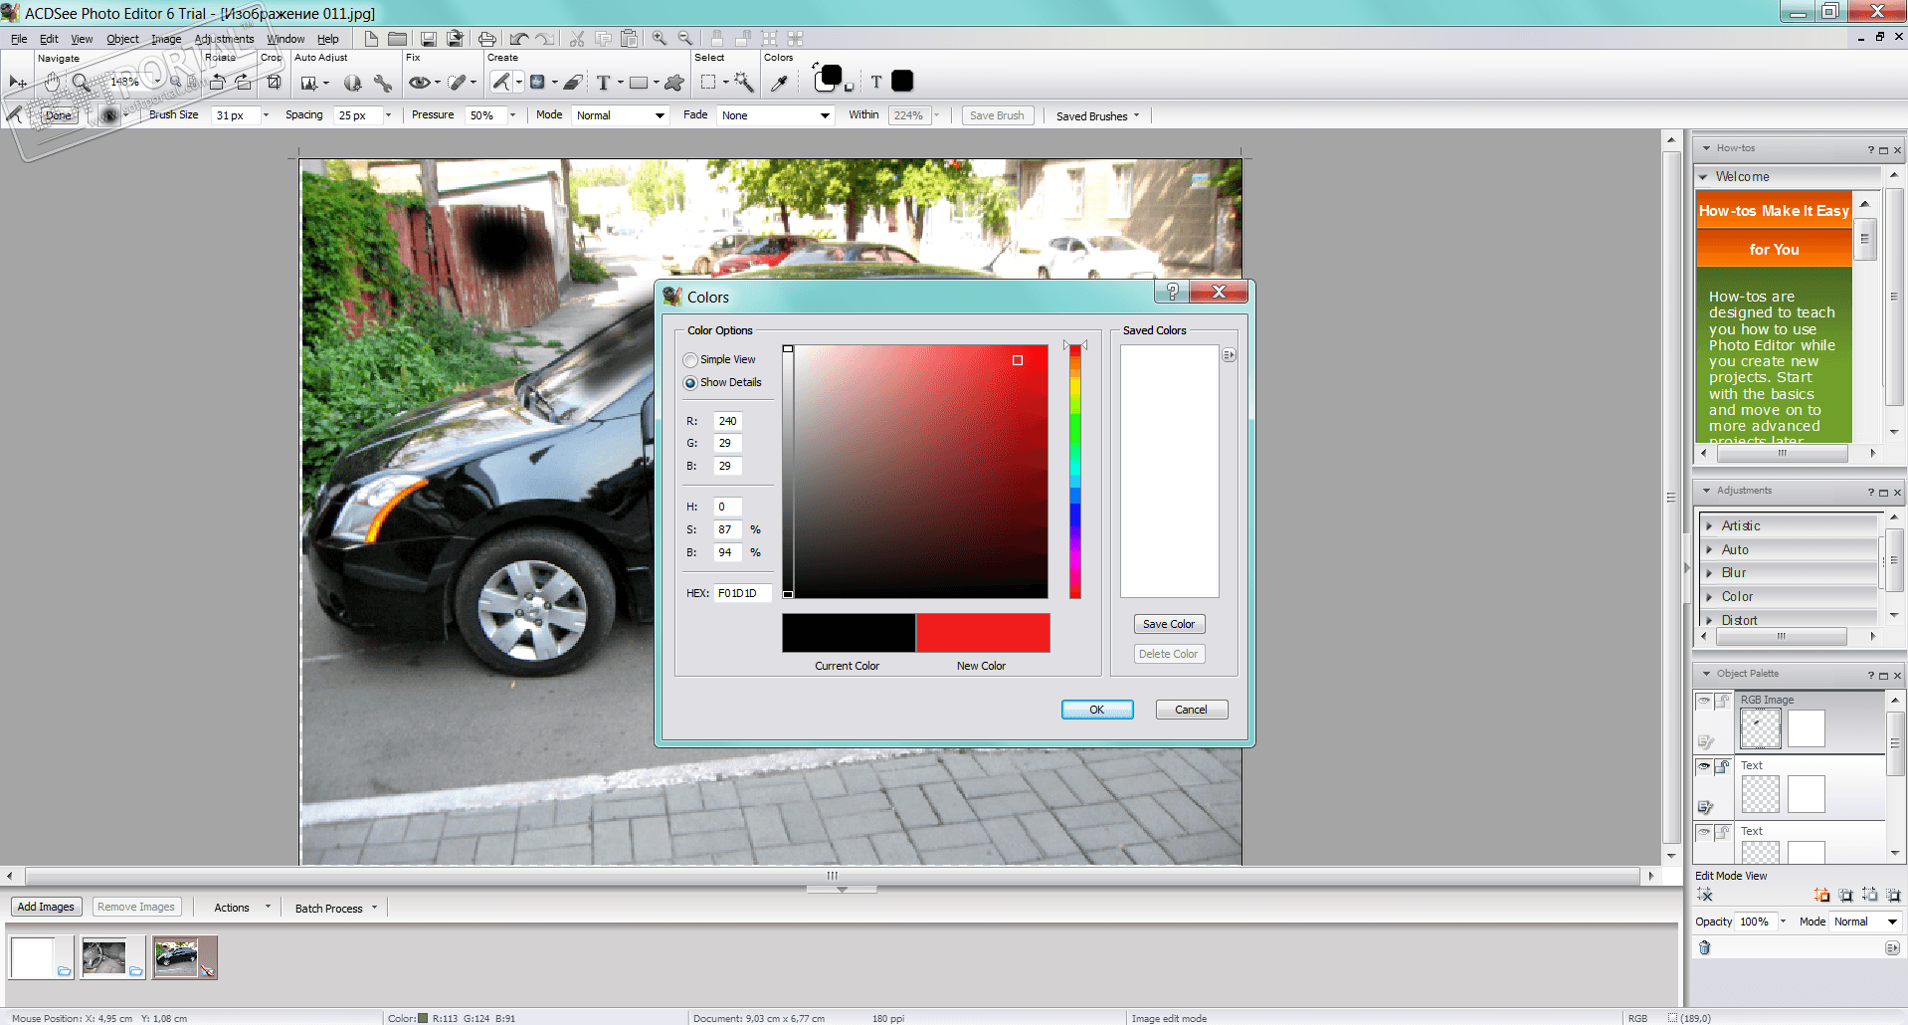Screen dimensions: 1908x1025
Task: Expand the Color adjustments category
Action: 1709,597
